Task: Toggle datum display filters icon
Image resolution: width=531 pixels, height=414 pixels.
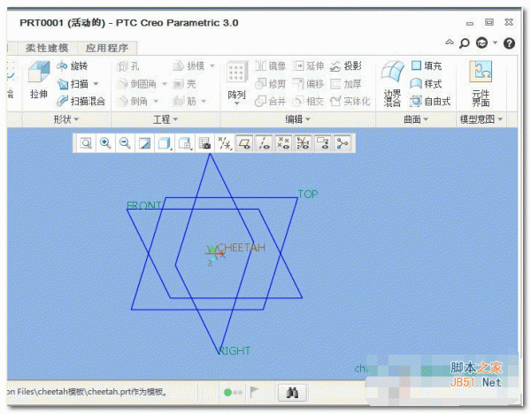Action: tap(224, 143)
